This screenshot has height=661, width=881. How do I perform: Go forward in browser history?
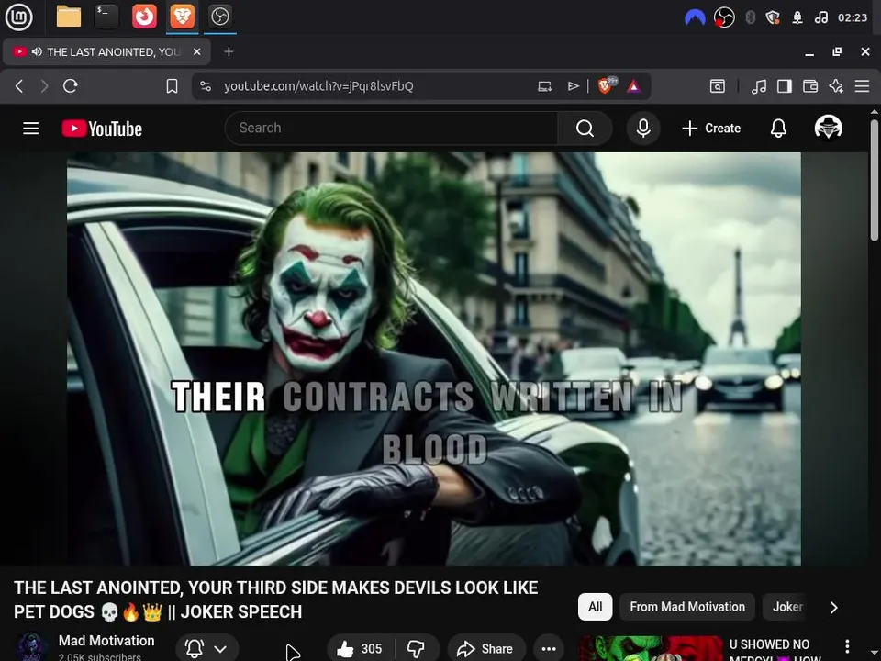44,86
